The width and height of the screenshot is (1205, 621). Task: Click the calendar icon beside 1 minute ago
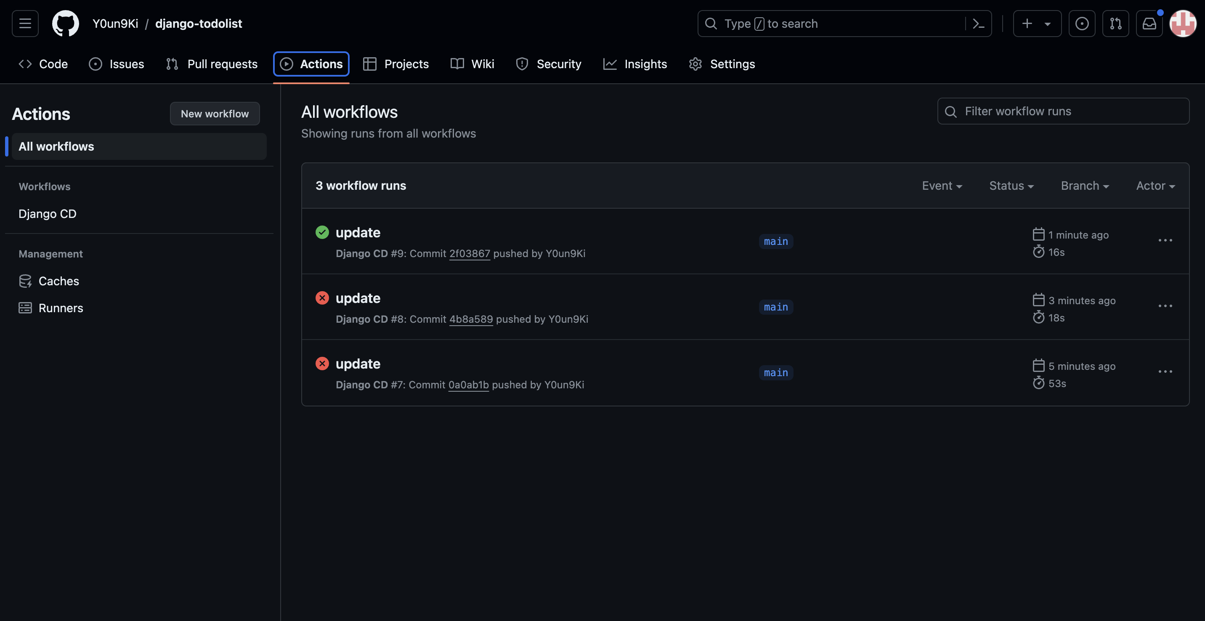tap(1038, 234)
